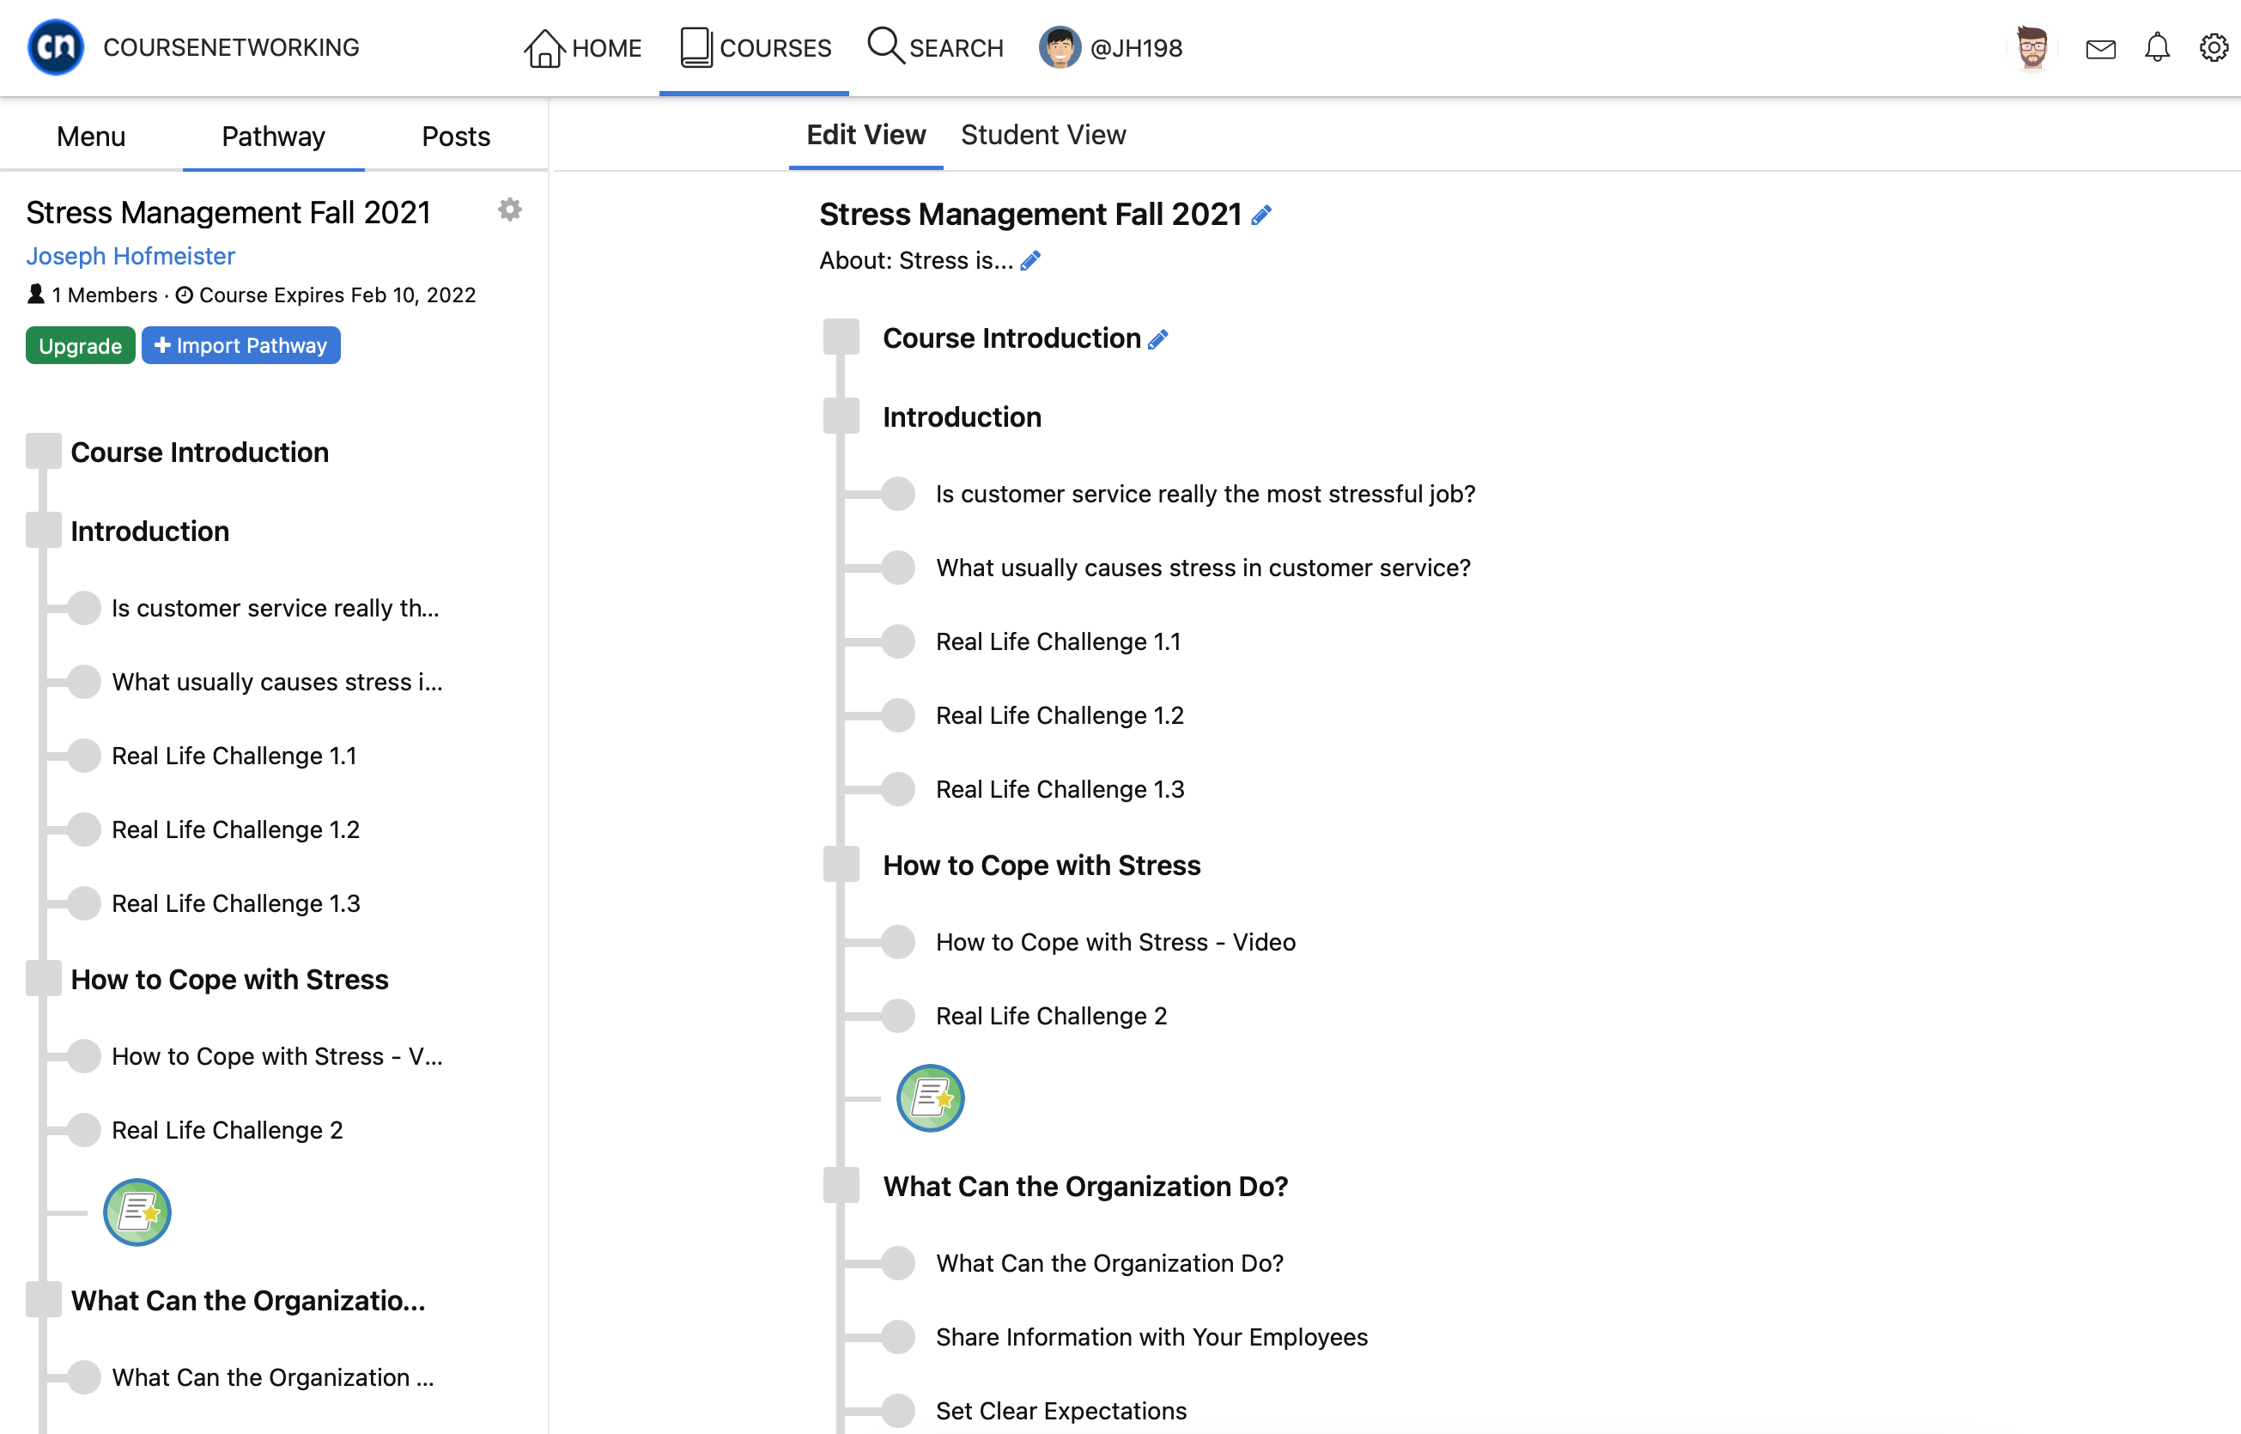Open the notifications bell
This screenshot has height=1434, width=2241.
point(2157,47)
